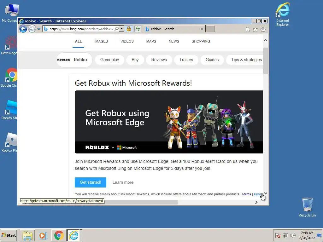Expand the address bar autocomplete dropdown
The width and height of the screenshot is (323, 242).
click(122, 29)
